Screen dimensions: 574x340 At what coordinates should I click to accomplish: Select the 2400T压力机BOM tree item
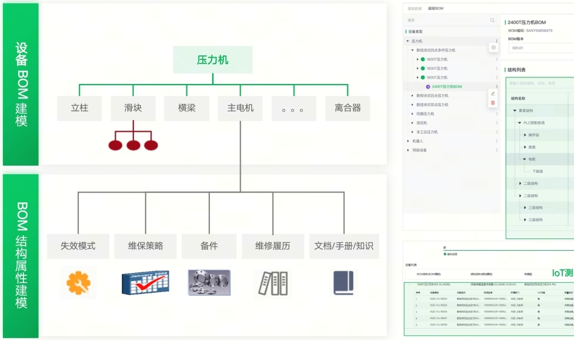(447, 86)
